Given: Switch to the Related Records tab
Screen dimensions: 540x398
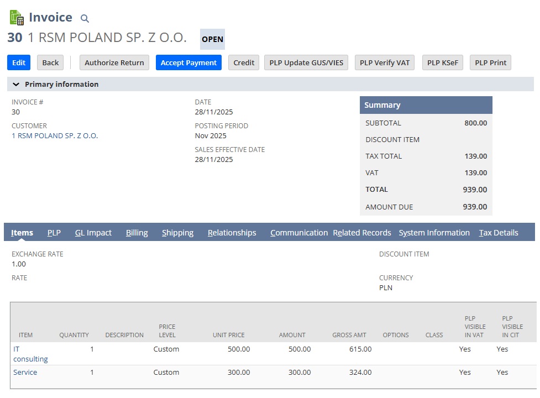Looking at the screenshot, I should click(362, 232).
